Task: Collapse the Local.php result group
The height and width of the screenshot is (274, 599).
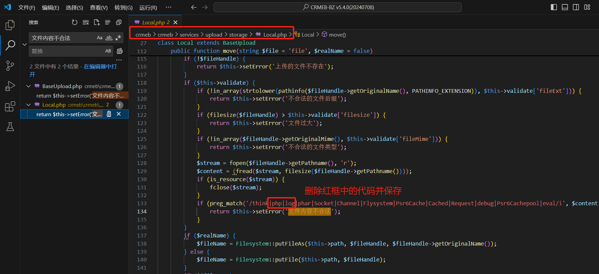Action: click(x=28, y=105)
